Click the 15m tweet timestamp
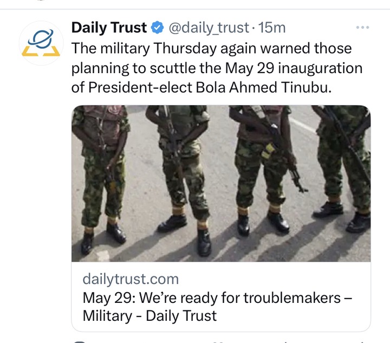Image resolution: width=390 pixels, height=343 pixels. point(272,28)
